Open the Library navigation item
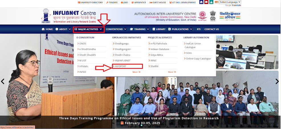The width and height of the screenshot is (281, 129). (x=159, y=29)
